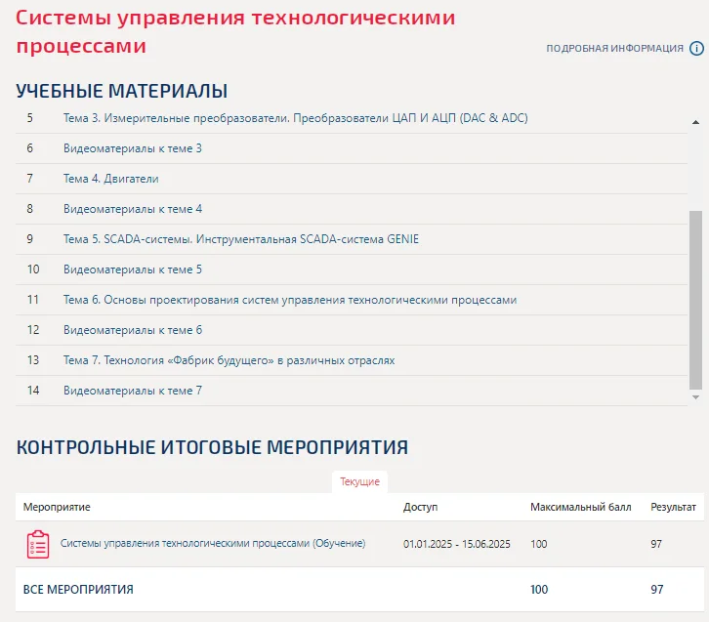Click the result value 97 in Обучение row

[x=656, y=544]
